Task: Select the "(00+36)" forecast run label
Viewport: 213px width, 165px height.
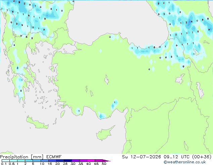Action: [x=202, y=157]
